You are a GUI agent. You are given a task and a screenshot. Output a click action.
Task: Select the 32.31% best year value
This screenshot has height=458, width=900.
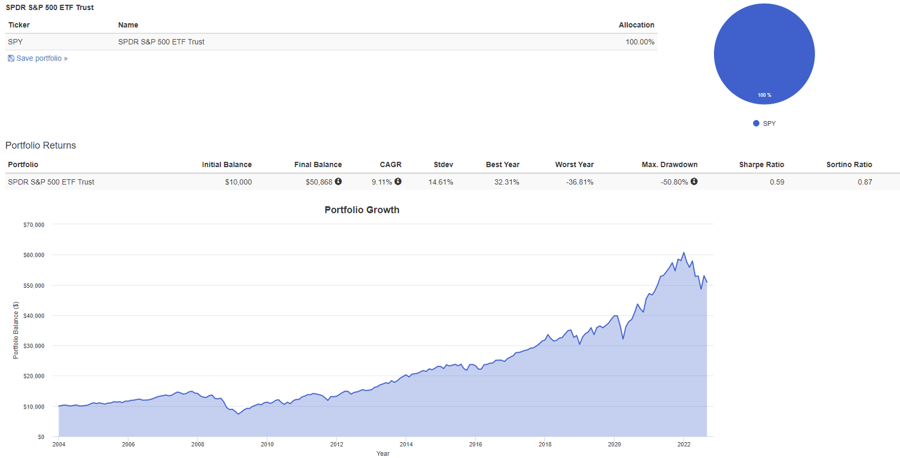coord(506,182)
